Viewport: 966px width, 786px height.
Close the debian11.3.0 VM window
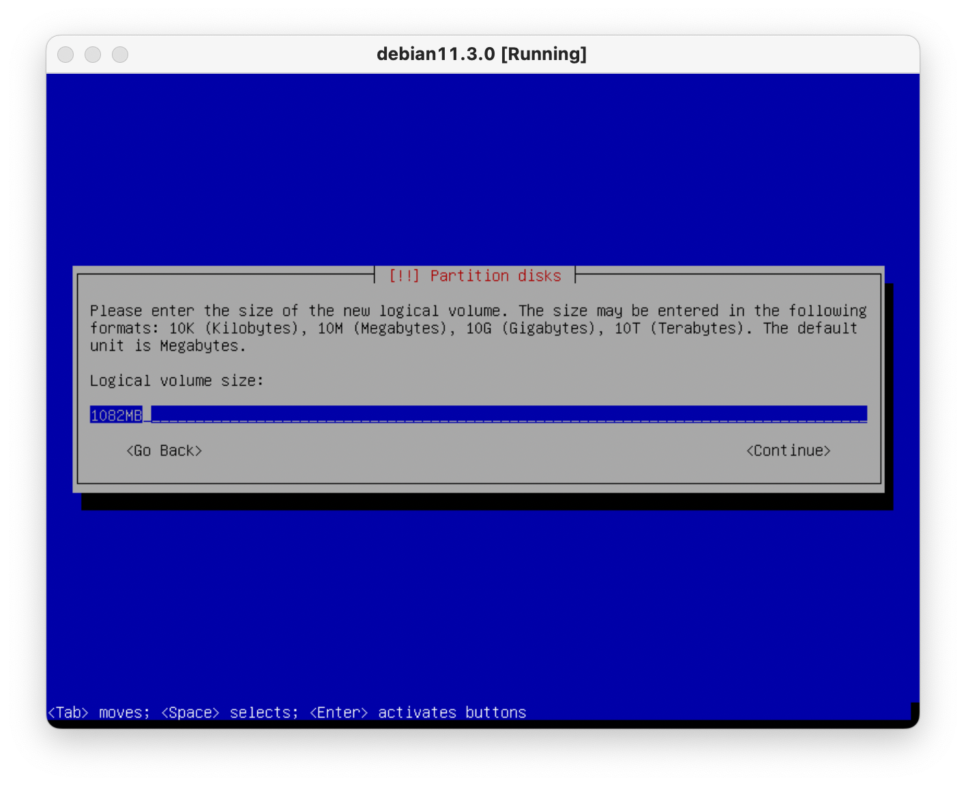click(x=65, y=55)
